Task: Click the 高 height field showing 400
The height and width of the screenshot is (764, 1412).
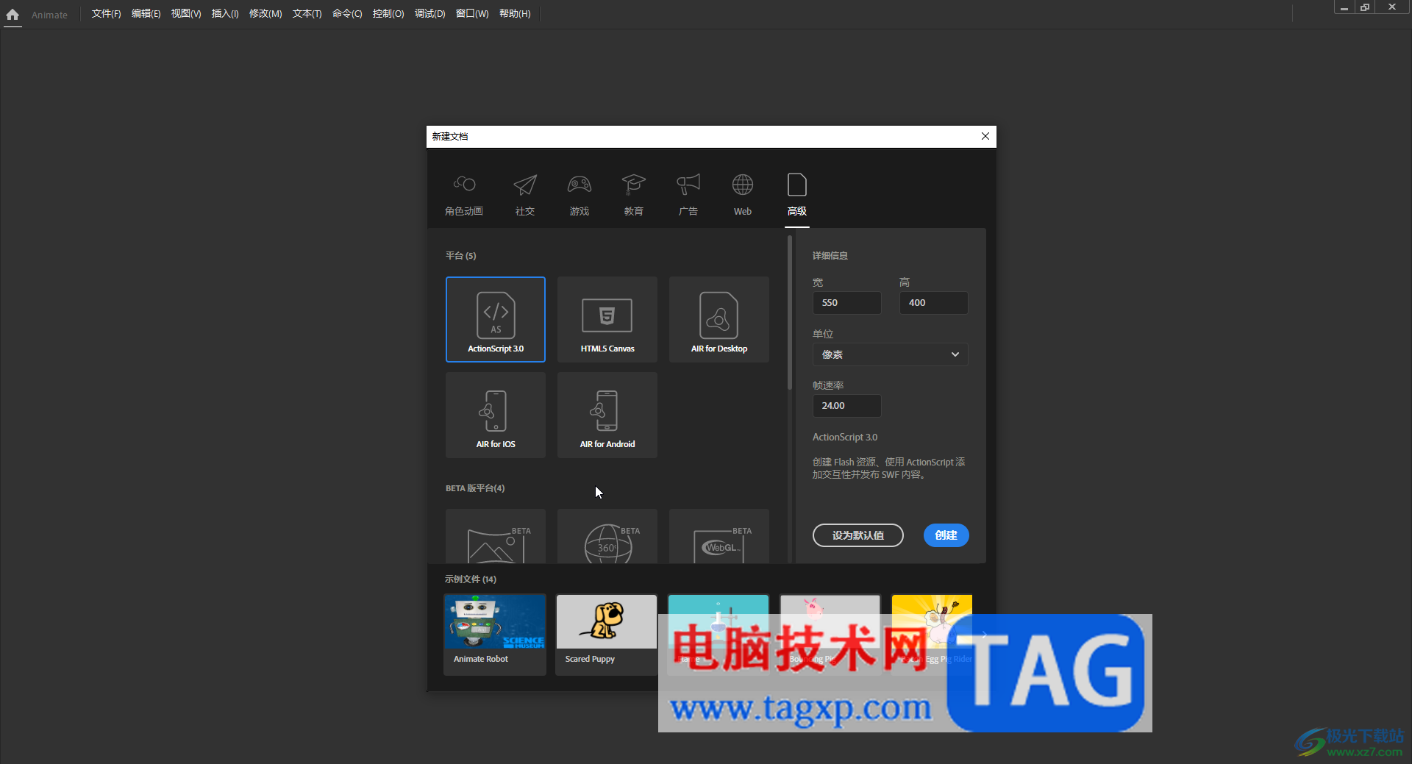Action: (933, 303)
